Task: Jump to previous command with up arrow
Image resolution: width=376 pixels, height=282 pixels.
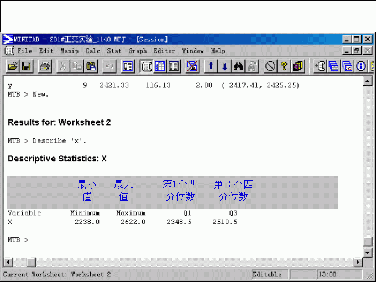Action: 211,66
